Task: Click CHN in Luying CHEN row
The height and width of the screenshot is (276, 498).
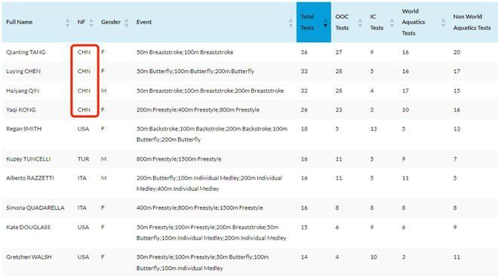Action: coord(84,71)
